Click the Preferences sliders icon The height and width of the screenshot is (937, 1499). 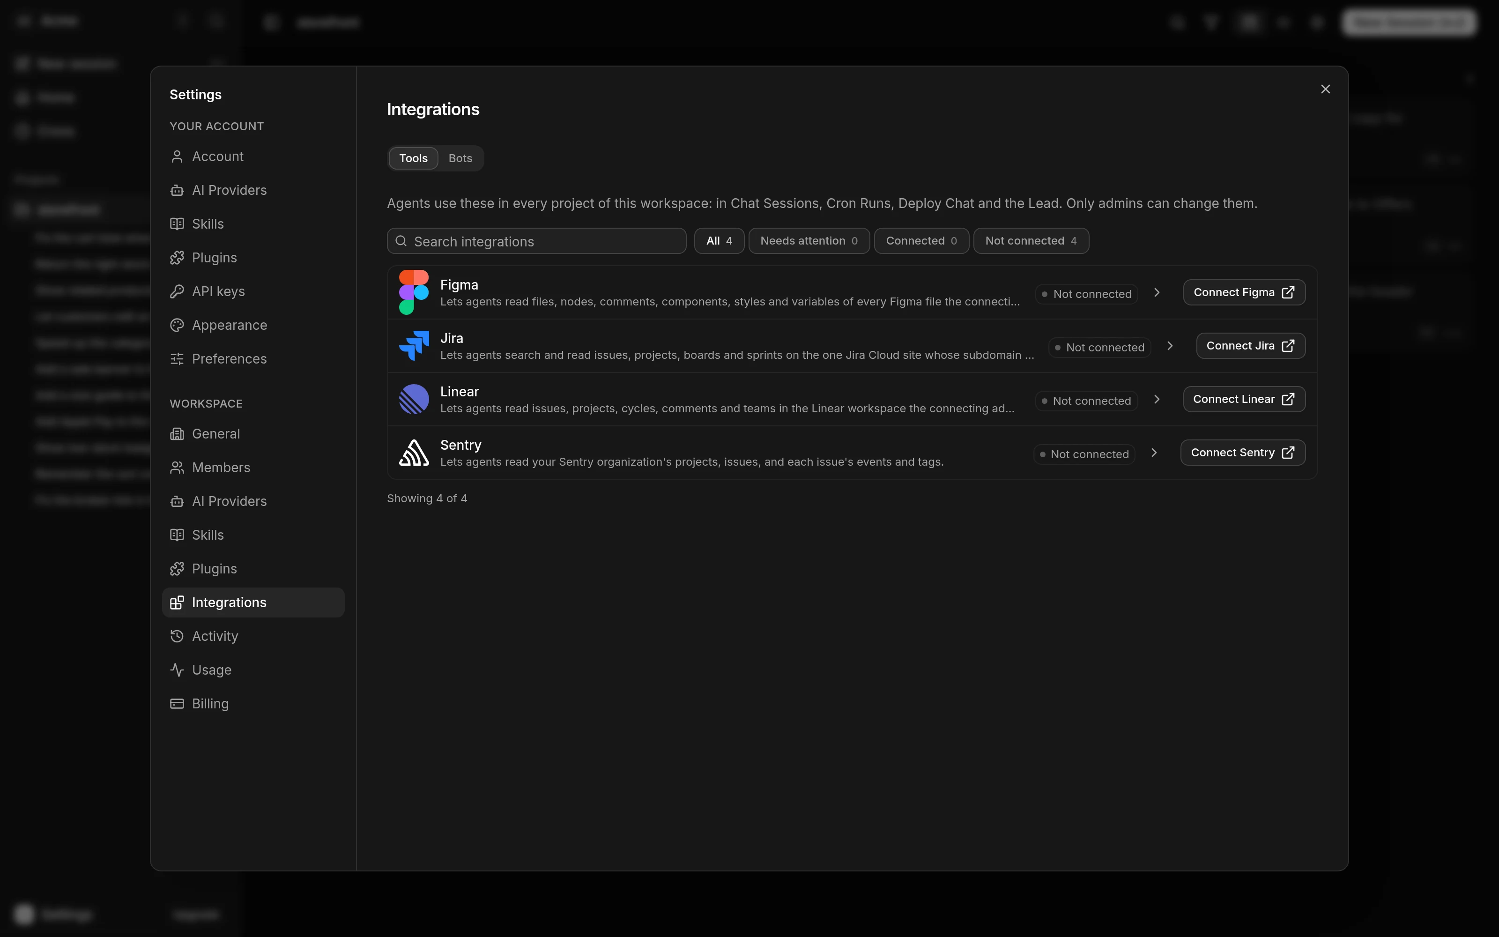coord(177,359)
